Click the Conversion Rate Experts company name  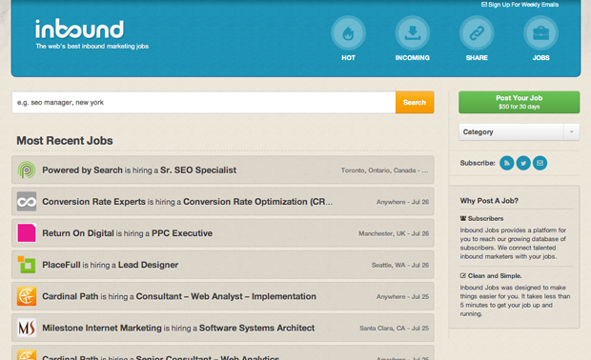click(93, 202)
